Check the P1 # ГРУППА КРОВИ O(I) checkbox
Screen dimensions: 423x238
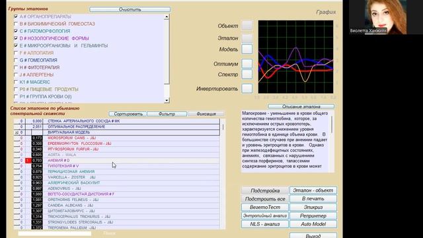point(16,97)
